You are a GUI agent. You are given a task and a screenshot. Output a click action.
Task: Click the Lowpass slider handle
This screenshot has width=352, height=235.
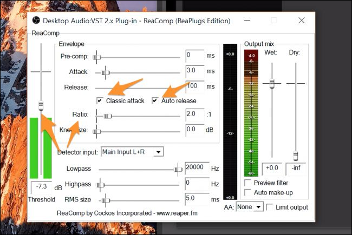pos(178,169)
